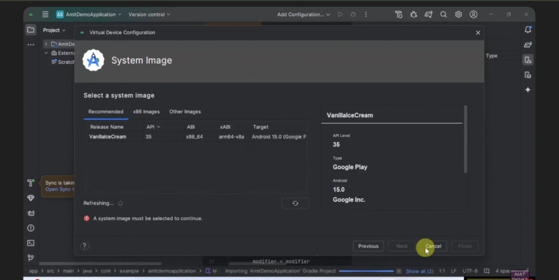Open the IDE Settings gear icon
The height and width of the screenshot is (280, 559).
(459, 14)
